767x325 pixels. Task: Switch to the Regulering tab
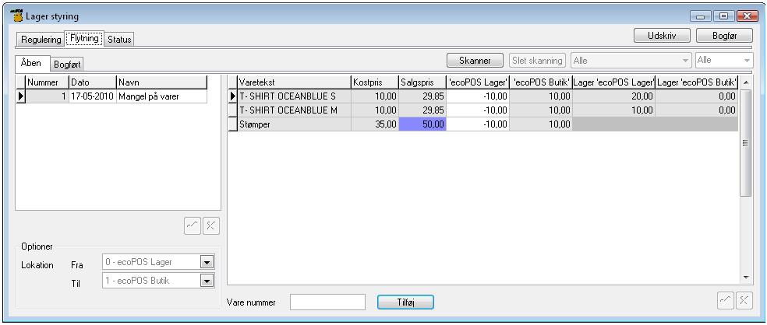pos(41,40)
